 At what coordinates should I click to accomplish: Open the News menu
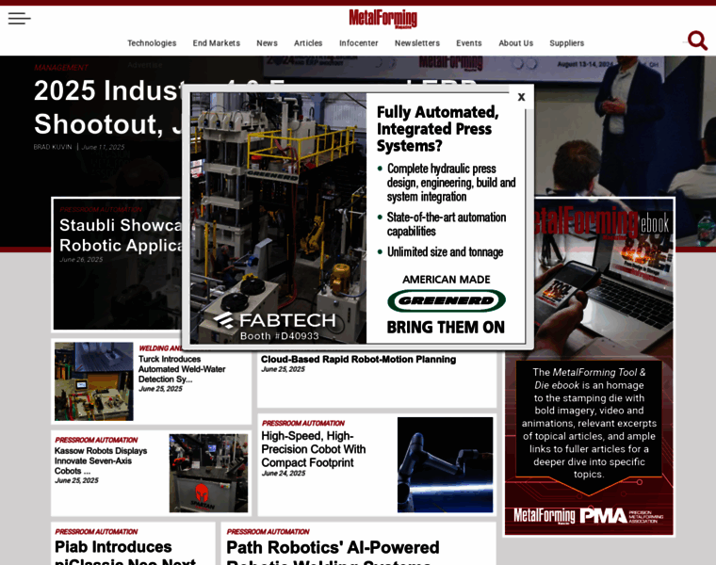(x=267, y=43)
